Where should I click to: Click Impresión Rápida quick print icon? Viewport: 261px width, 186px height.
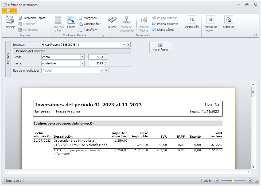(x=20, y=18)
